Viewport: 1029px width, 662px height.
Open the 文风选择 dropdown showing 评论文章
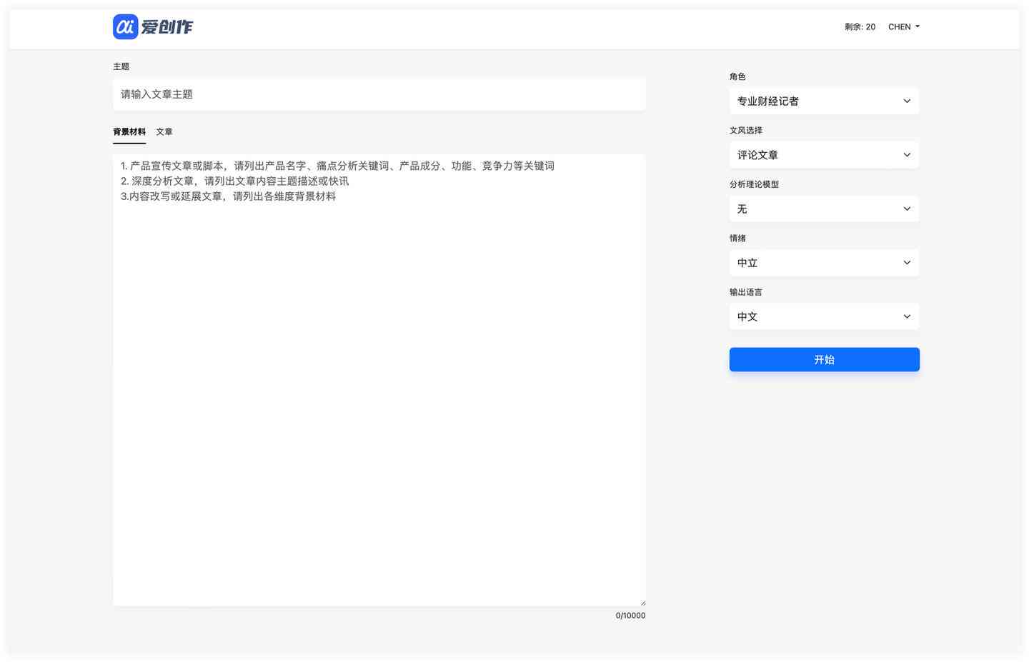tap(824, 155)
